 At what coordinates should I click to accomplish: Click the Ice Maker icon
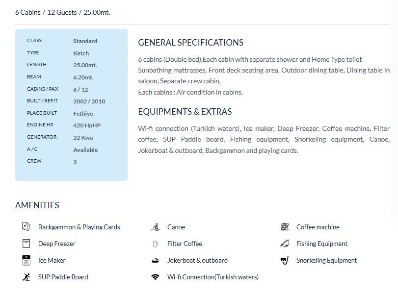pos(26,260)
